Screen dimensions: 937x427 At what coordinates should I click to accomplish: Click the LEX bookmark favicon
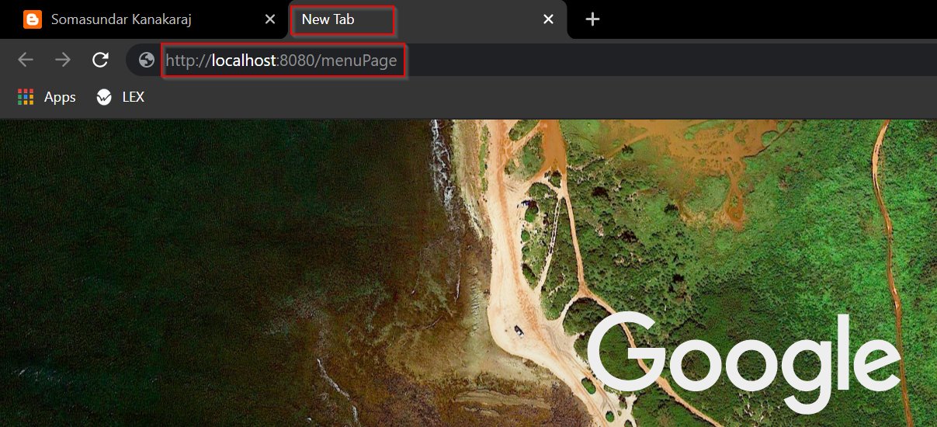pos(104,97)
